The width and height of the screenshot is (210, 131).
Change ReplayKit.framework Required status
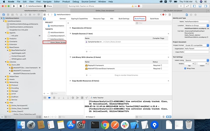click(158, 65)
